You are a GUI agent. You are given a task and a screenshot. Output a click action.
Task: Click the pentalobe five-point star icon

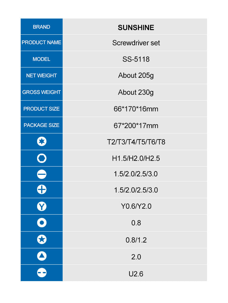(42, 240)
